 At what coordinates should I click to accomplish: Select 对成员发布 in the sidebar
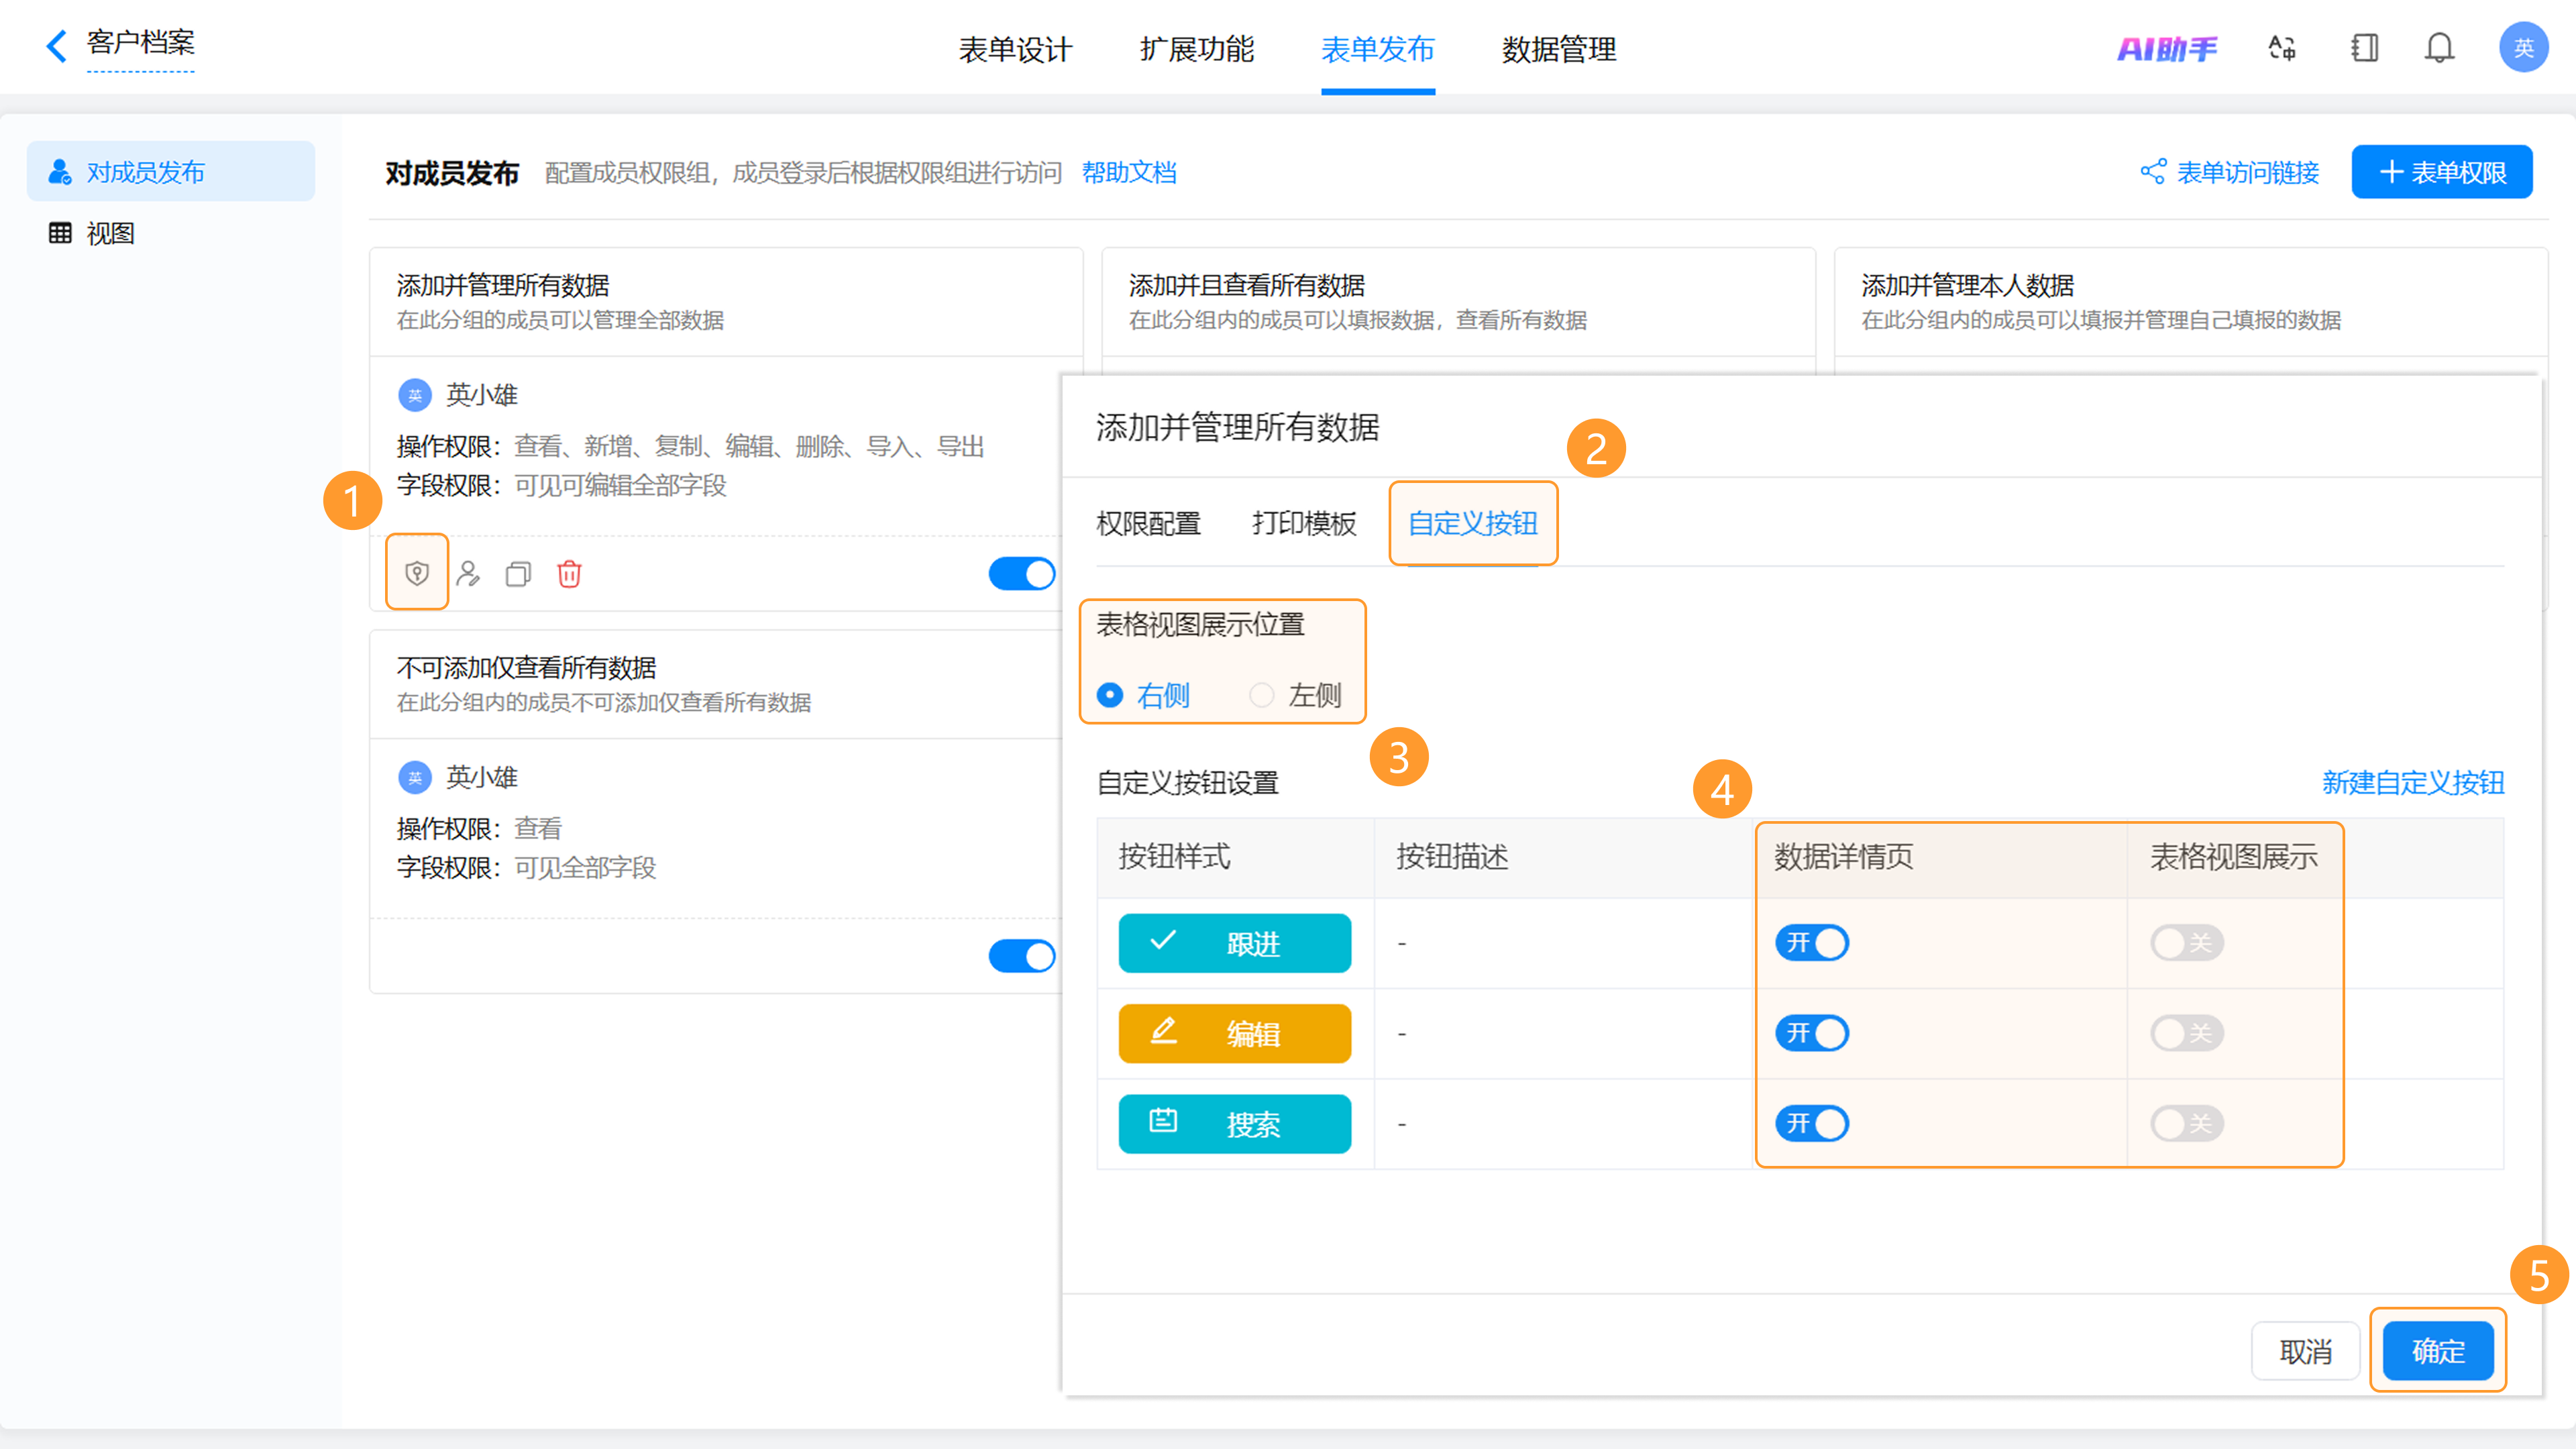tap(171, 171)
